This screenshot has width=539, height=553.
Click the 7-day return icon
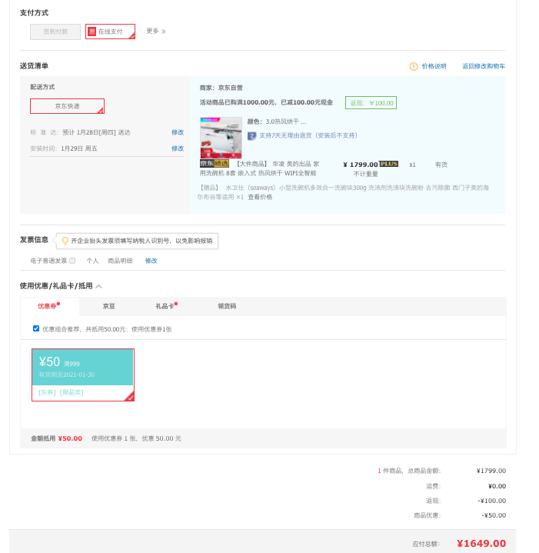pos(251,136)
